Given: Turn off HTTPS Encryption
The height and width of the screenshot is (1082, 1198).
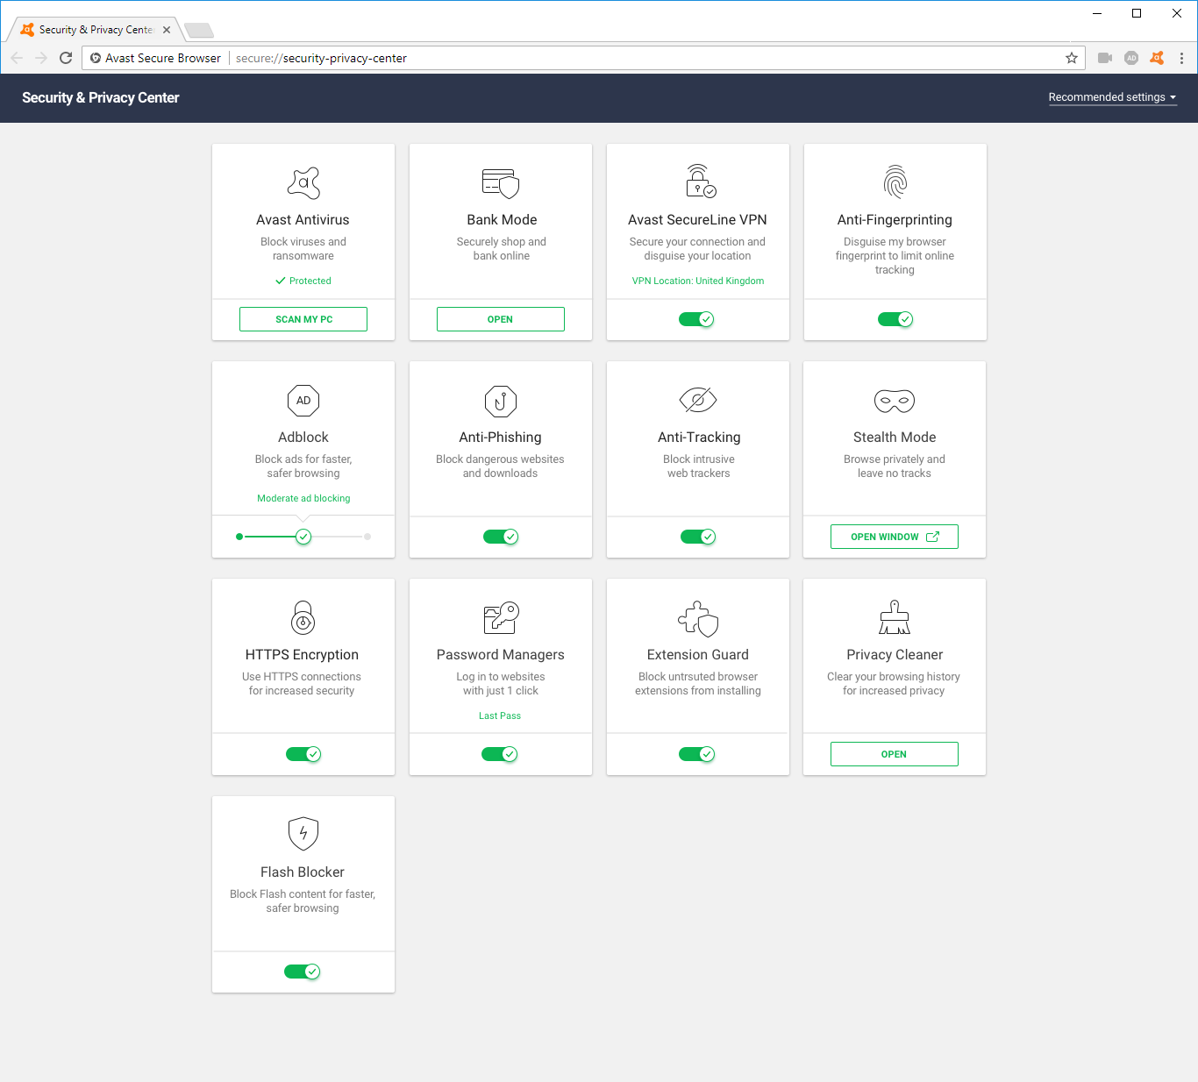Looking at the screenshot, I should [303, 753].
